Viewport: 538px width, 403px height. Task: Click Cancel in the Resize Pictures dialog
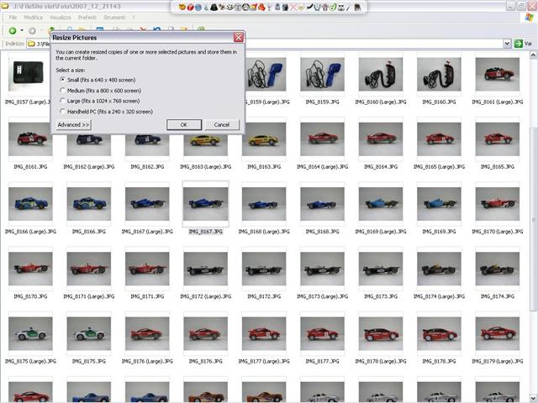[x=222, y=125]
